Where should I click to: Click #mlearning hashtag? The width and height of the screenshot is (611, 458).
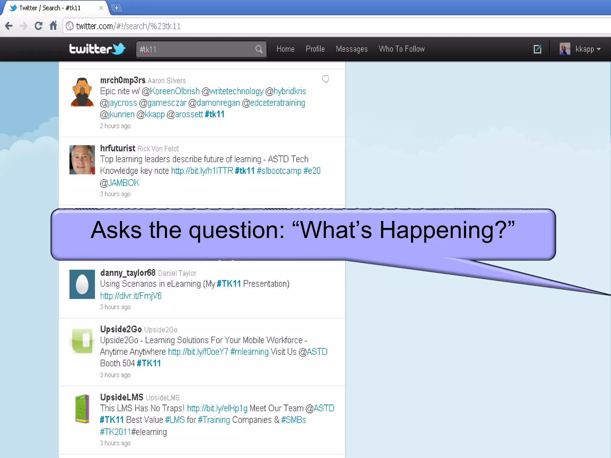pyautogui.click(x=249, y=352)
